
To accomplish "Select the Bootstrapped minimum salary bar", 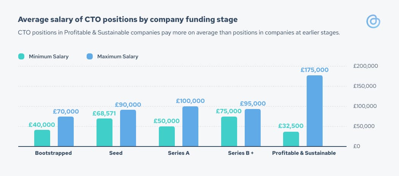I will coord(42,138).
